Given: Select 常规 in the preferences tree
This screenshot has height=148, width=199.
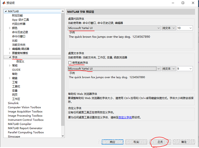Looking at the screenshot, I should point(15,65).
